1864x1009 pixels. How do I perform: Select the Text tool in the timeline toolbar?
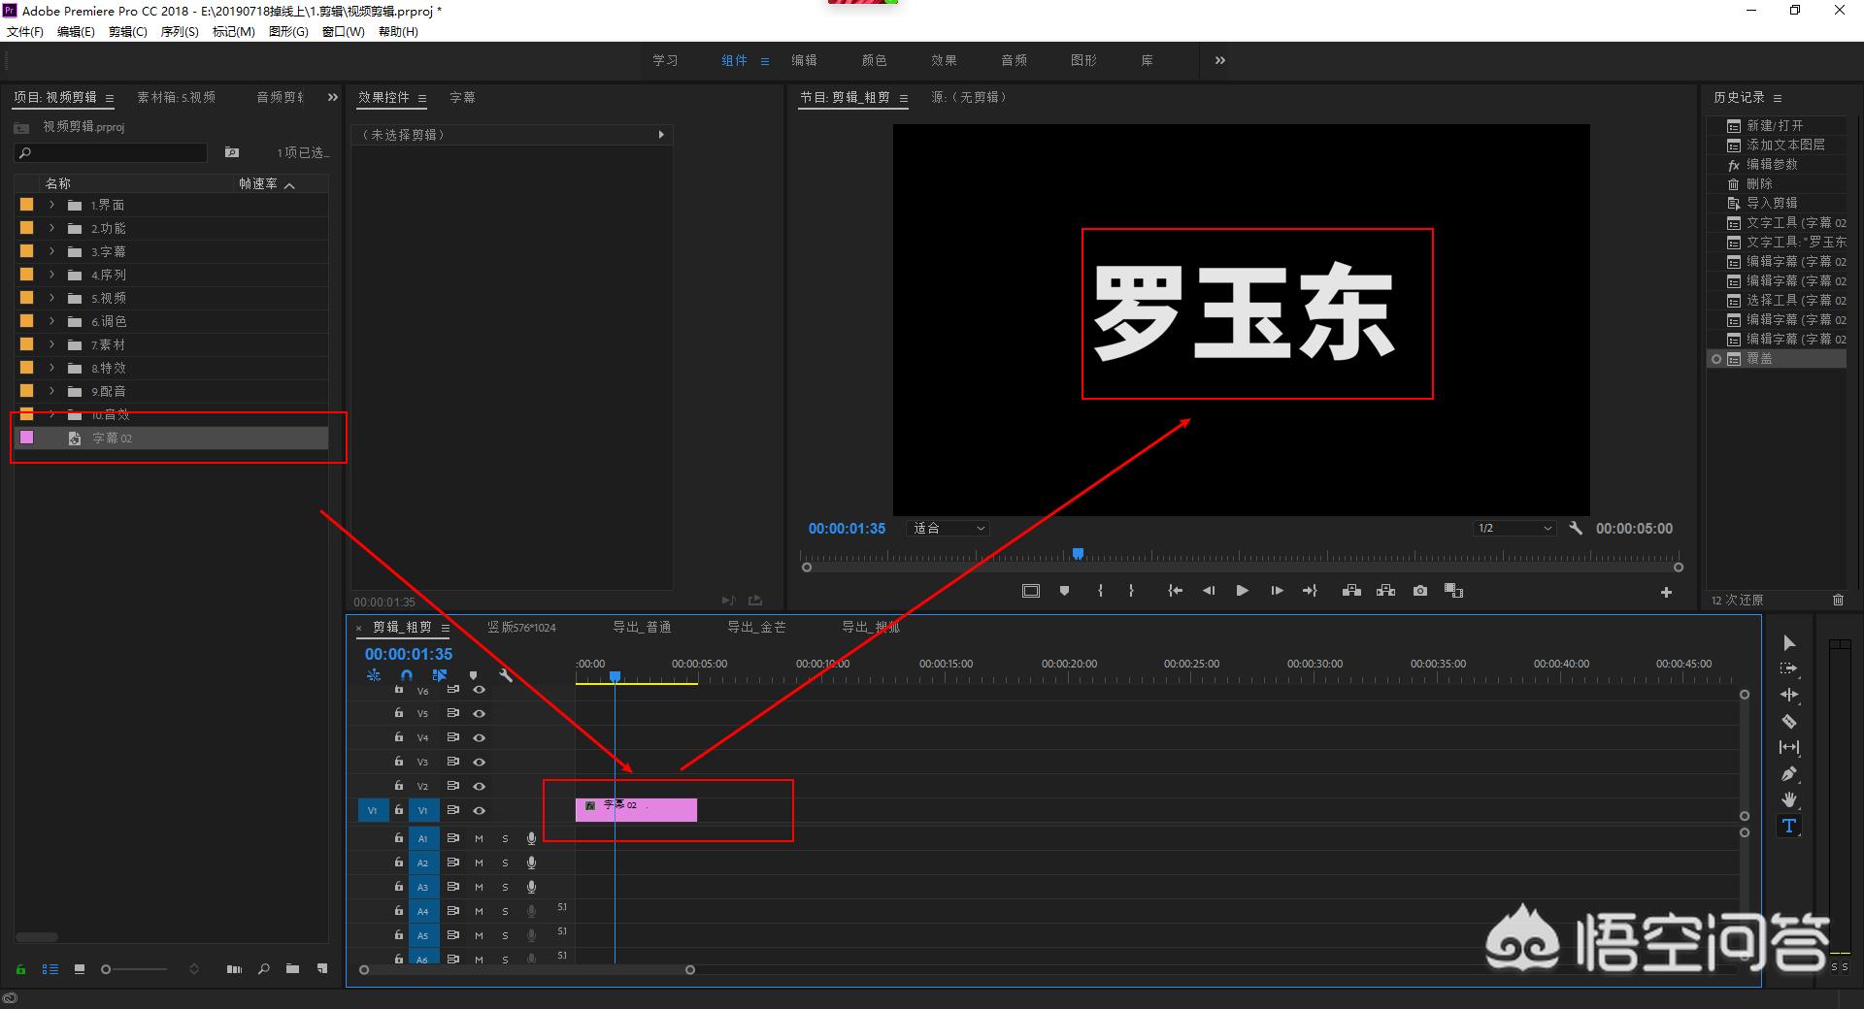tap(1787, 826)
